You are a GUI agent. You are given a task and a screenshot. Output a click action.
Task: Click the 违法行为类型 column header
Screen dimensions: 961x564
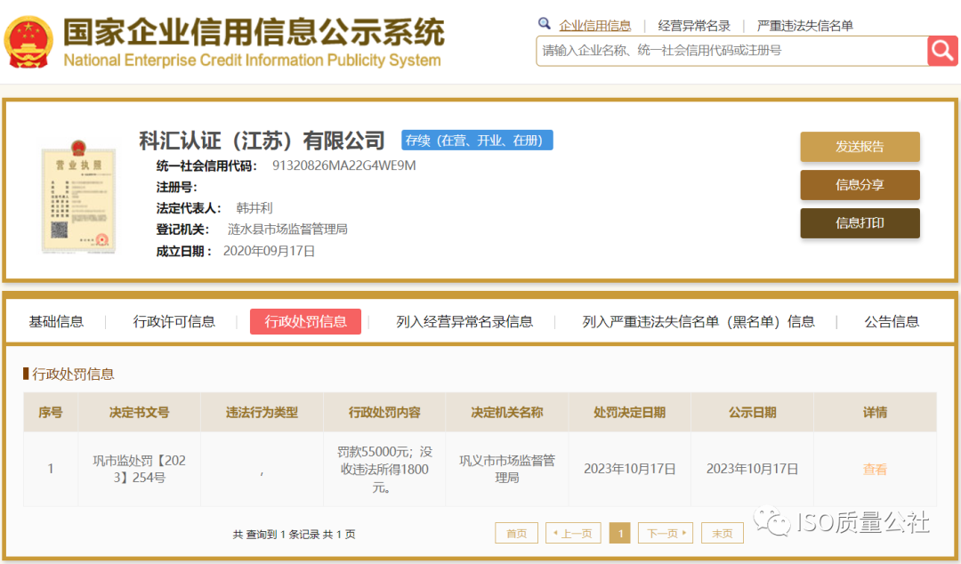pos(262,413)
